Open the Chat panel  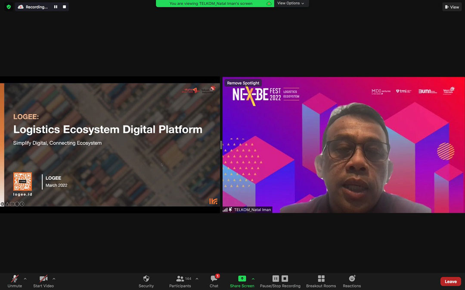click(x=214, y=281)
